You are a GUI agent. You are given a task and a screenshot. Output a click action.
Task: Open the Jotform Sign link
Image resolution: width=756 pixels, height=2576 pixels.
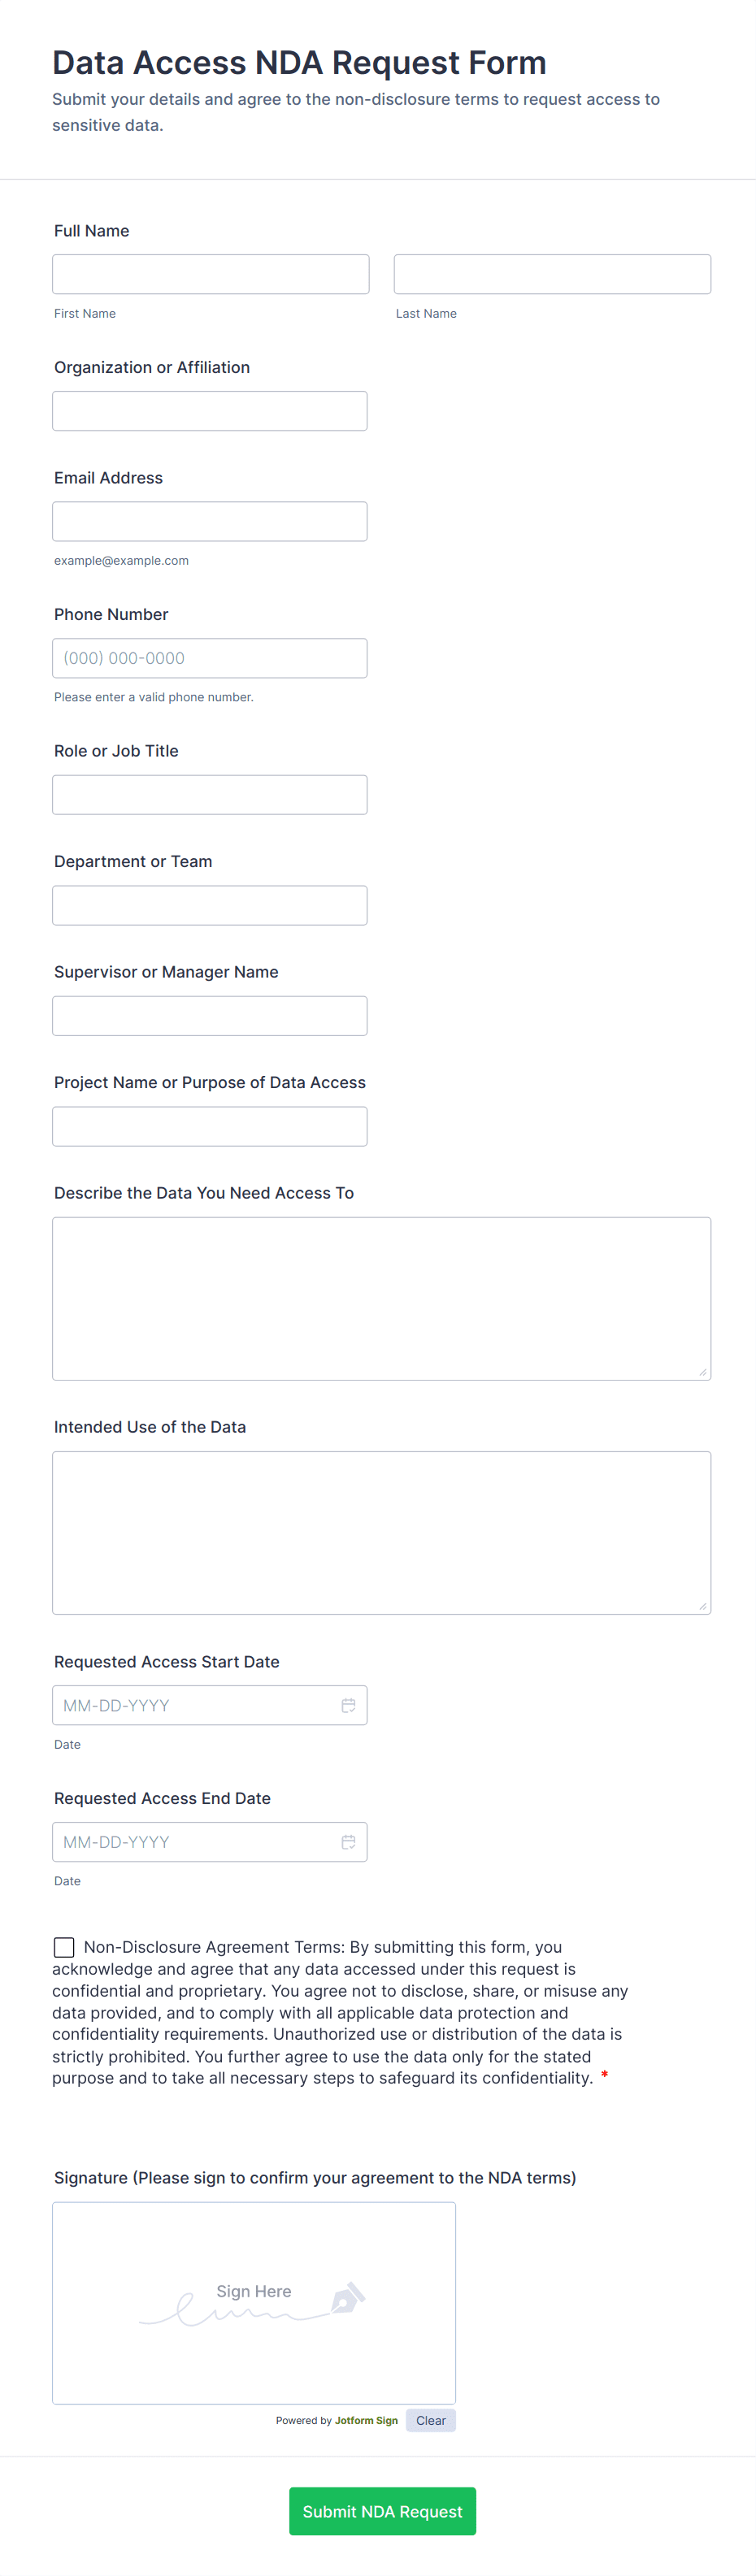click(x=366, y=2421)
